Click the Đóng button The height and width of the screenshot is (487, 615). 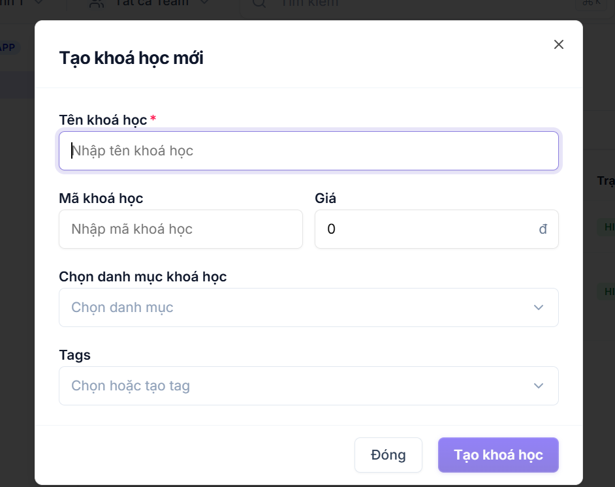388,455
